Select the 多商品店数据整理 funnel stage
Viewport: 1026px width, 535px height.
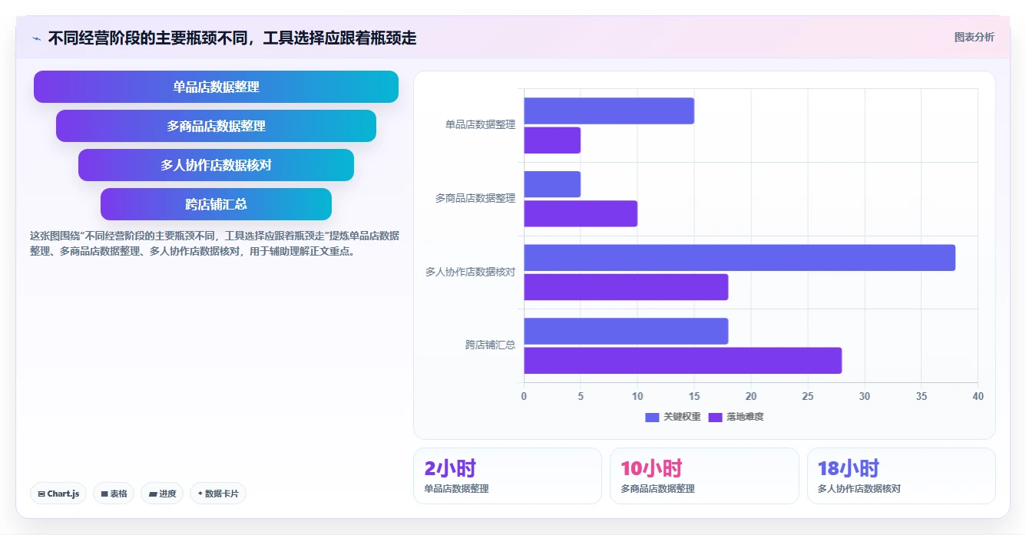[216, 126]
